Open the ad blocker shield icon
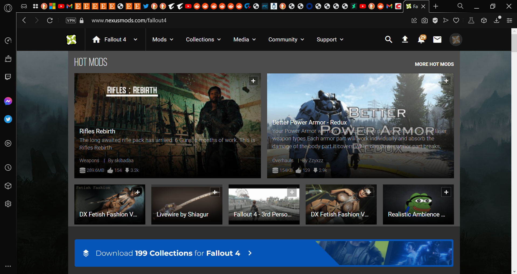The height and width of the screenshot is (274, 517). (435, 20)
